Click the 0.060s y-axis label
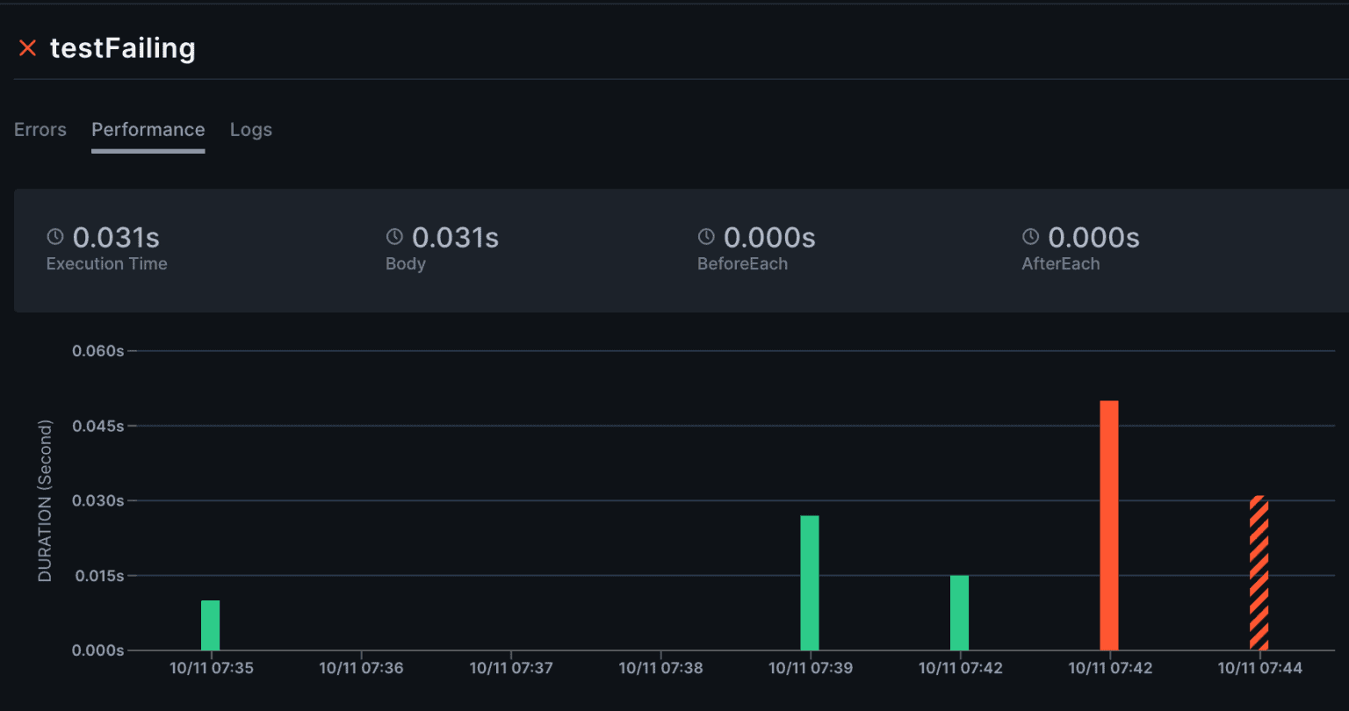The width and height of the screenshot is (1349, 711). pos(97,351)
